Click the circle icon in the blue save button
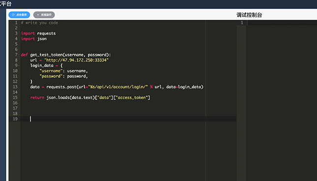Screen dimensions: 317x181 (13, 15)
